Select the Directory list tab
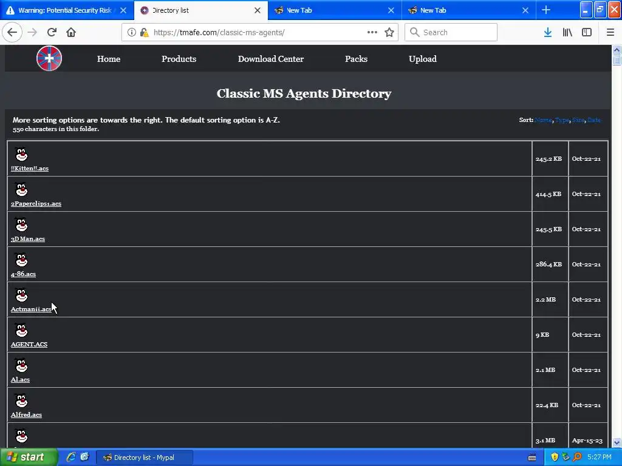Screen dimensions: 622x466 pos(201,10)
